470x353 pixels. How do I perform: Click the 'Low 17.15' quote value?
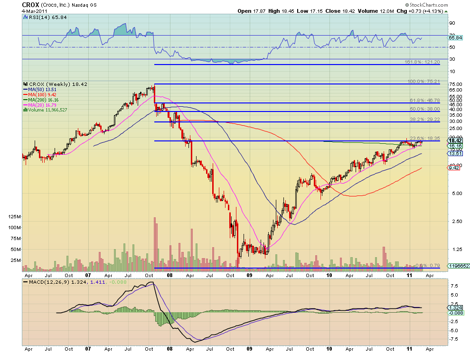pos(310,11)
